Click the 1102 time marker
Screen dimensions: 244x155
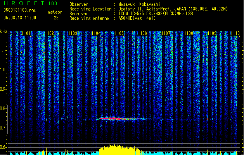click(x=50, y=33)
